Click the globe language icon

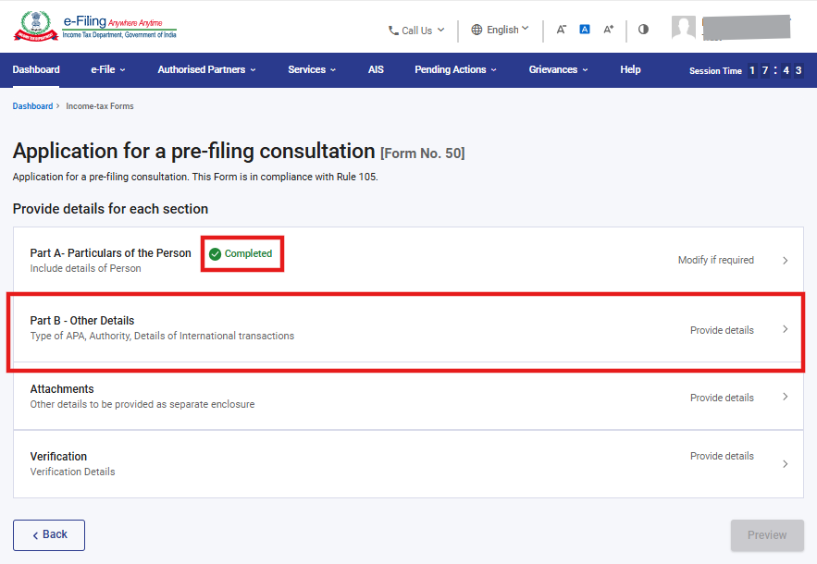(x=477, y=30)
